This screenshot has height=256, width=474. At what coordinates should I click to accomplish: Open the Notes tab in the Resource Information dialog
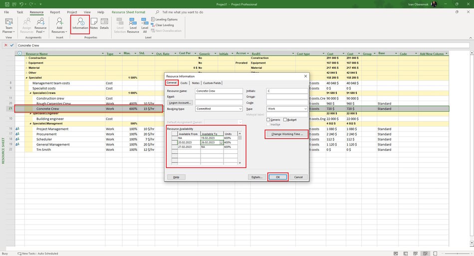[x=196, y=83]
